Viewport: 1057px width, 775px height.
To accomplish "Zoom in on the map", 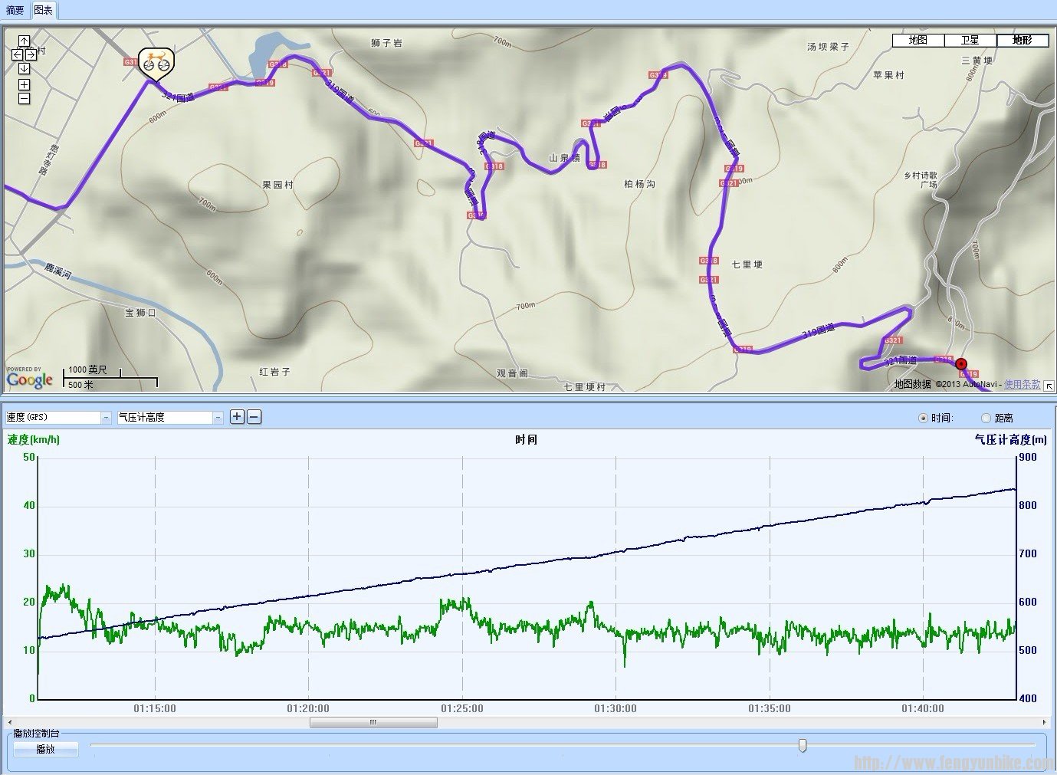I will click(x=24, y=84).
